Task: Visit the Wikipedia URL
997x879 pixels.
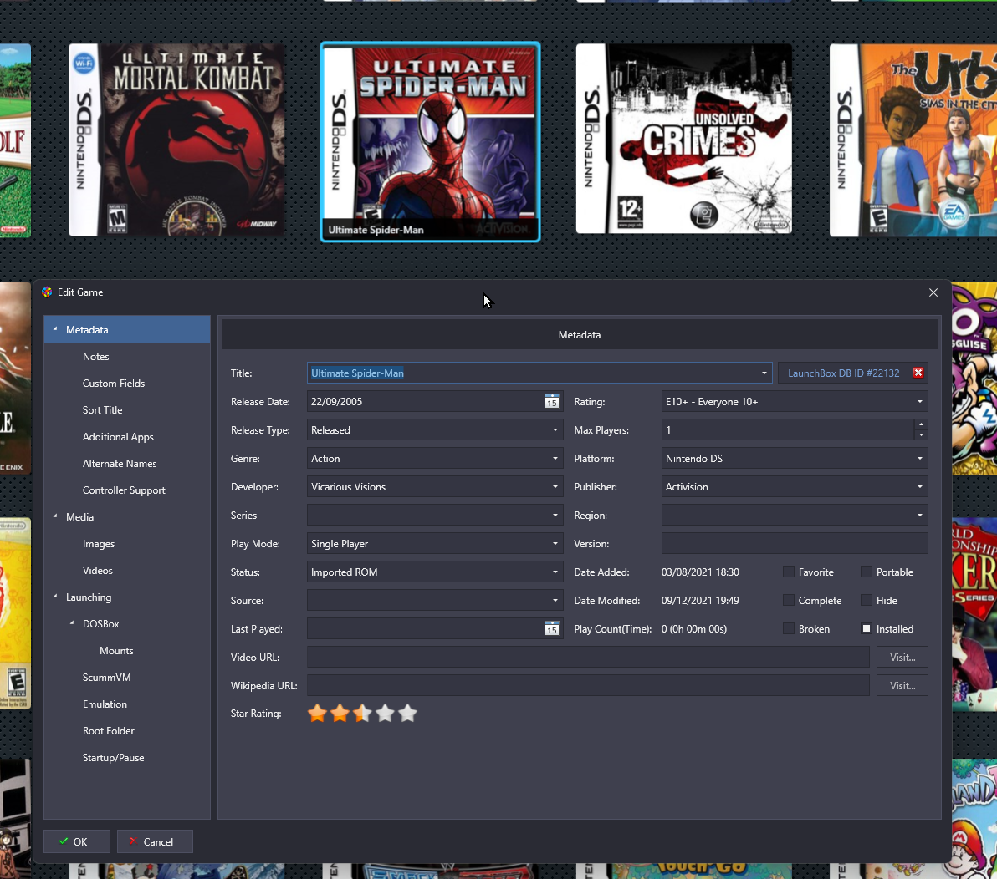Action: (x=902, y=686)
